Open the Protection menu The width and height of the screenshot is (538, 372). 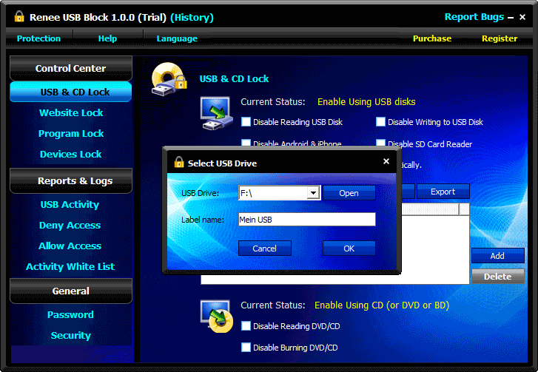point(38,38)
